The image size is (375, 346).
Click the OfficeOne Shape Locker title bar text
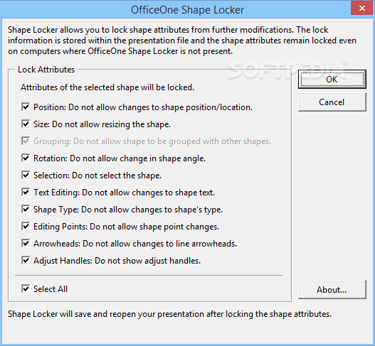coord(187,10)
